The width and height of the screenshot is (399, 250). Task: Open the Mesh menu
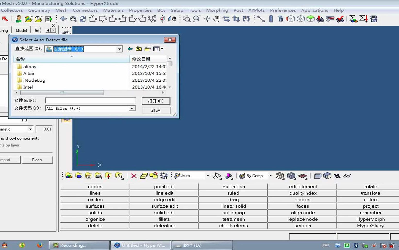[x=61, y=10]
